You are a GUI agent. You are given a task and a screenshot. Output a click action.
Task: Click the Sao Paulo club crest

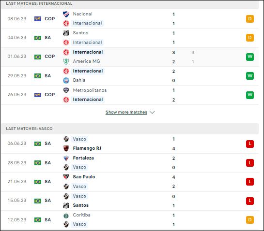coord(66,177)
